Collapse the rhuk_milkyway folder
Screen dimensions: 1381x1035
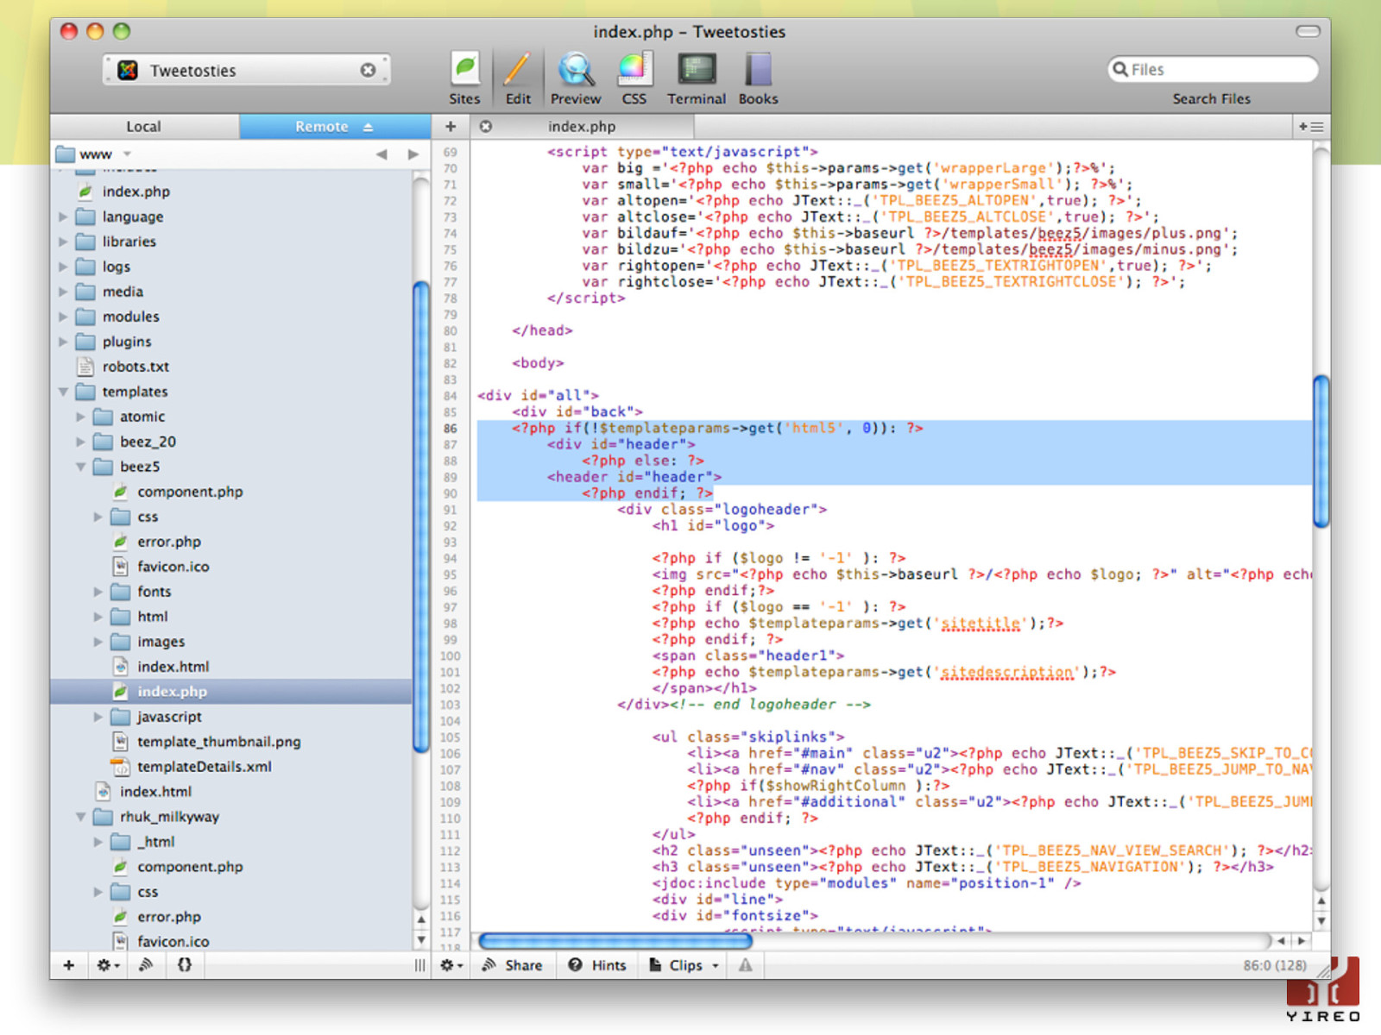point(80,817)
